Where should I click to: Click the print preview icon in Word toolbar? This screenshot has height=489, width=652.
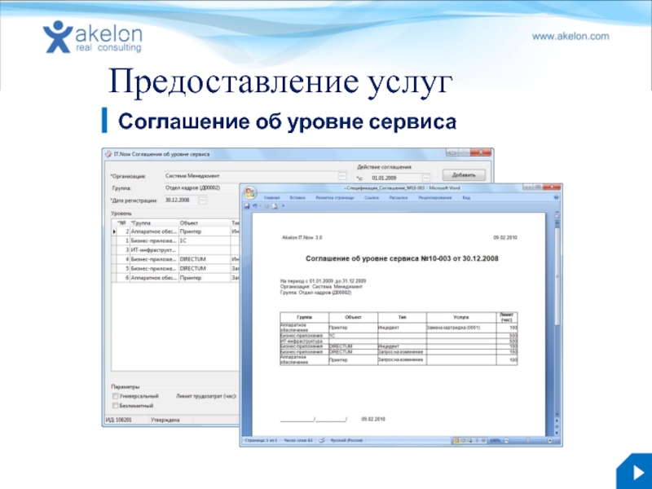(275, 206)
